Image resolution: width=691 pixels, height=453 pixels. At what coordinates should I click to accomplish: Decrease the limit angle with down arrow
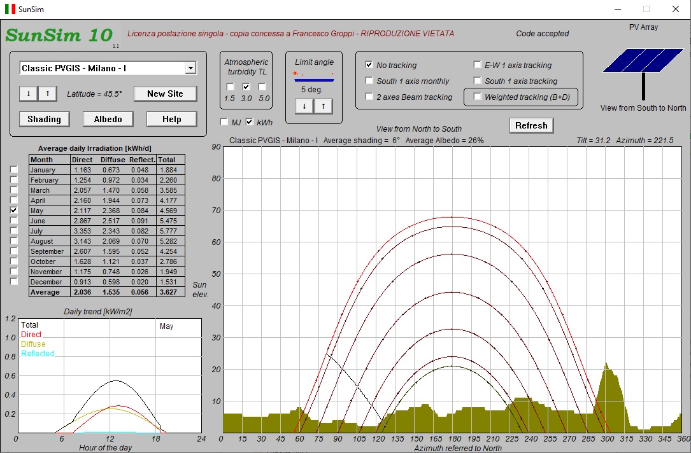click(x=304, y=106)
